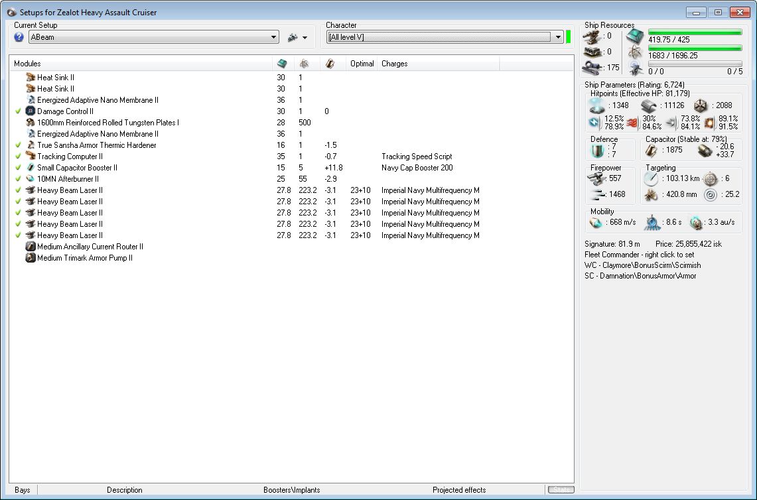The height and width of the screenshot is (500, 757).
Task: Click the 10MN Afterburner II module icon
Action: click(31, 179)
